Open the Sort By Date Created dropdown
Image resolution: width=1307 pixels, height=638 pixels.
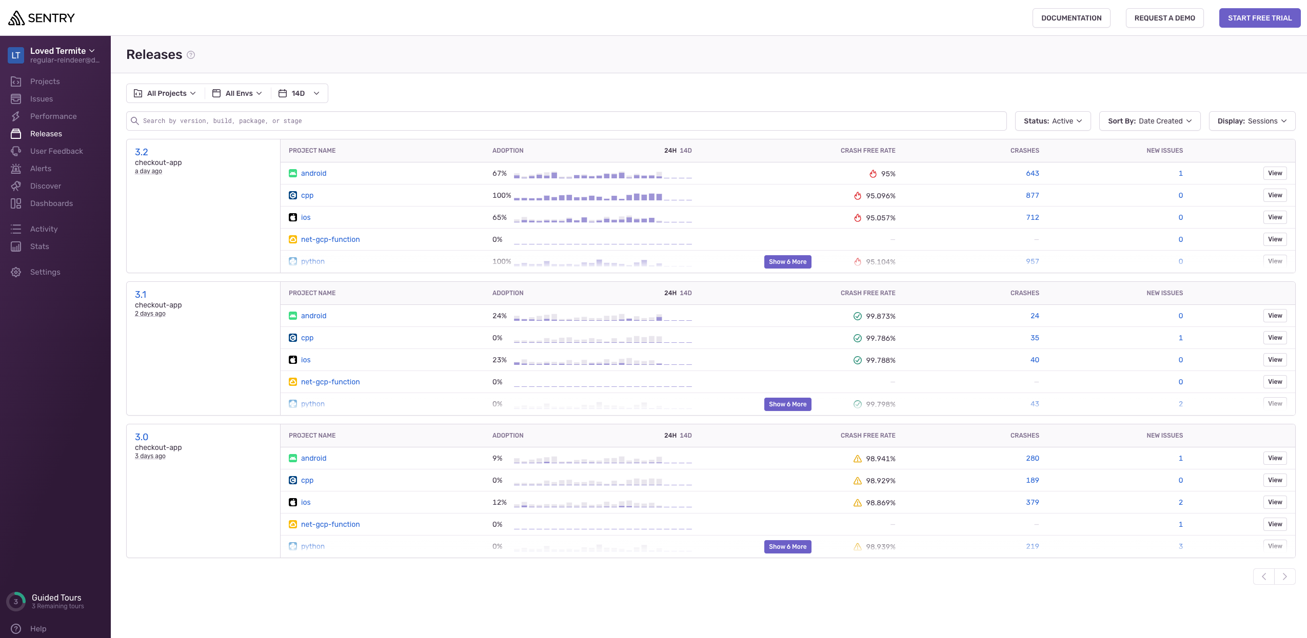tap(1150, 121)
